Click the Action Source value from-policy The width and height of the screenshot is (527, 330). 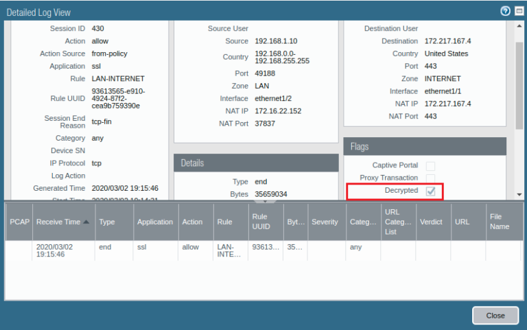[110, 54]
